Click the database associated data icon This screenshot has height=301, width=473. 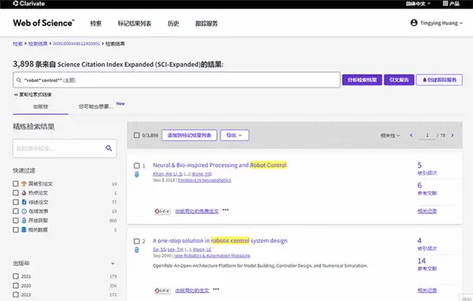[x=24, y=230]
